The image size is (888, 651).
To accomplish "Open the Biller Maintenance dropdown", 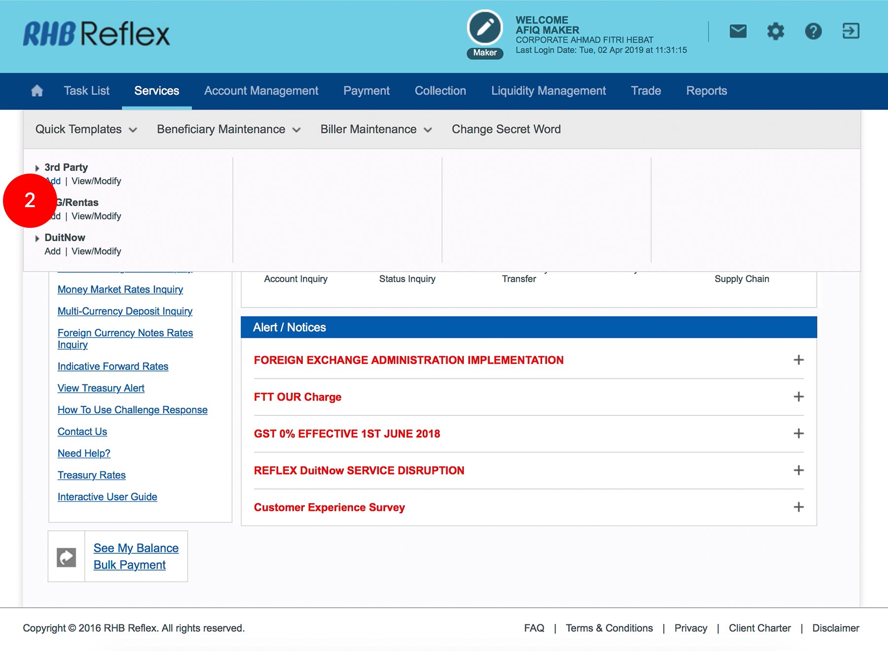I will (x=376, y=129).
